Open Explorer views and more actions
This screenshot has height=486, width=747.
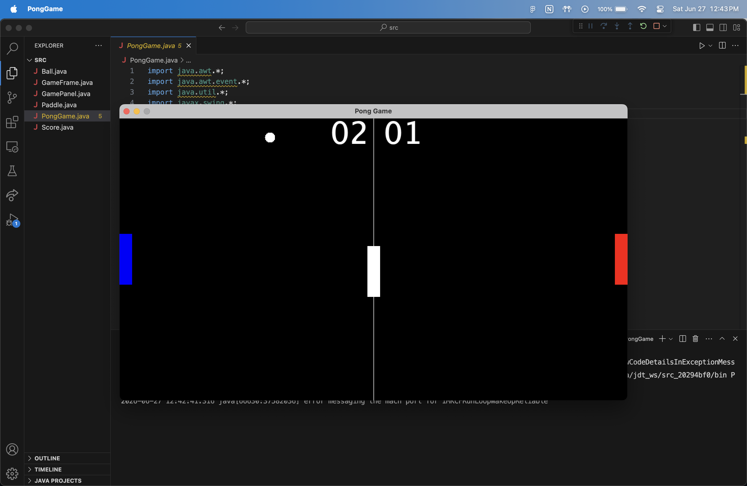(x=99, y=46)
